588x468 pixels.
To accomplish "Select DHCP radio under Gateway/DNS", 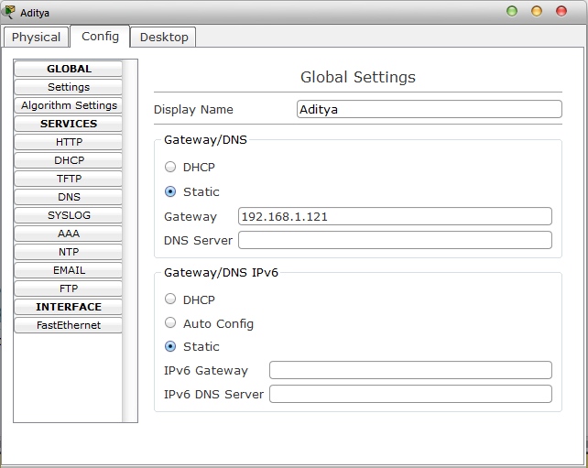I will point(170,167).
